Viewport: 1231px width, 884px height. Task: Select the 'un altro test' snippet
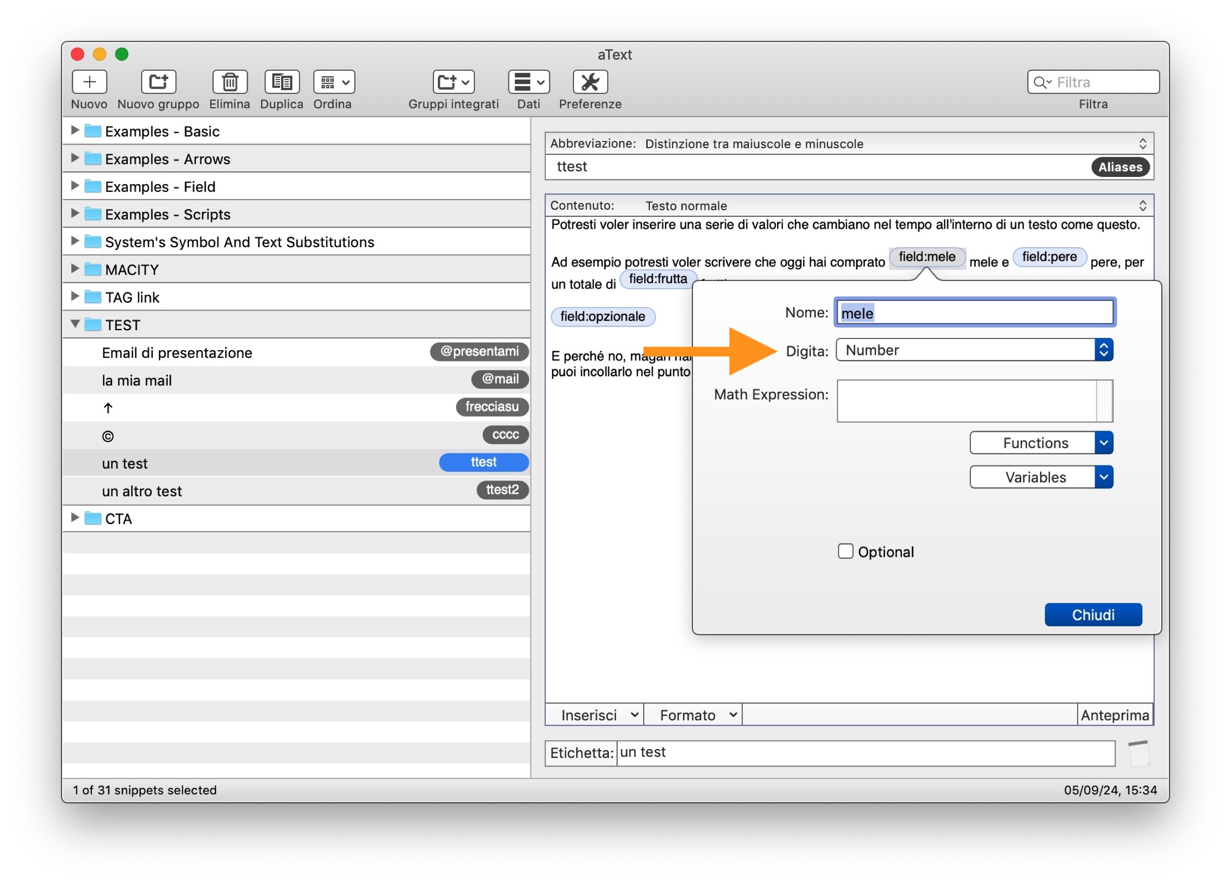point(142,491)
